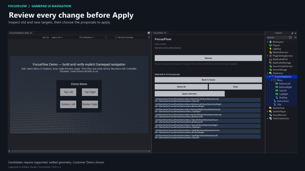Click Select all proposals button
The height and width of the screenshot is (171, 305).
pyautogui.click(x=181, y=87)
